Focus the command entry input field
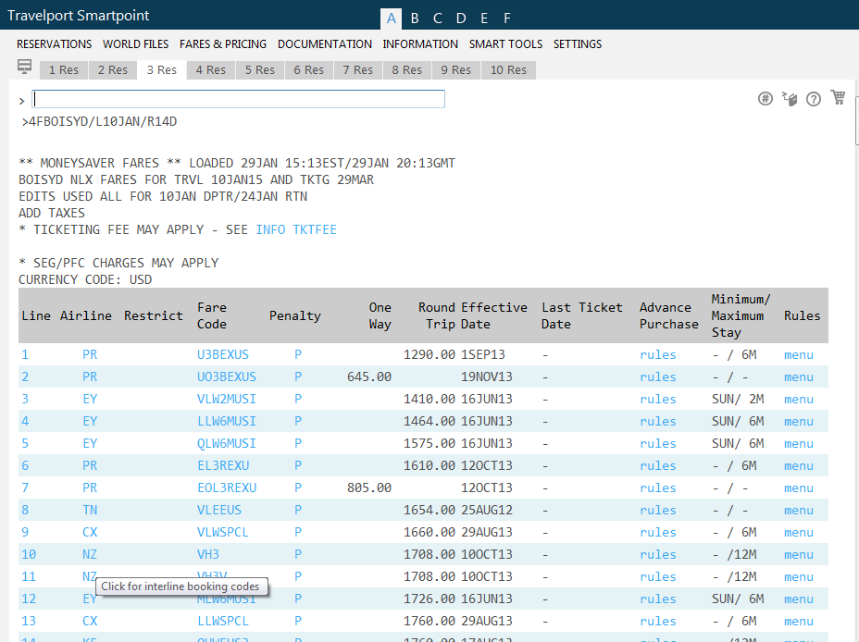 pos(238,99)
